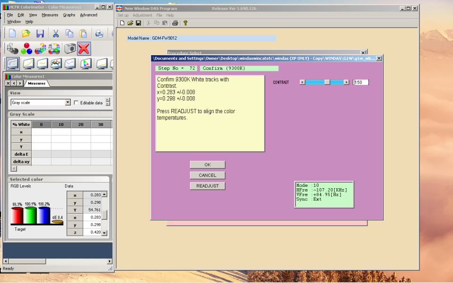The image size is (453, 283).
Task: Click the RGB levels graph monitor icon
Action: pos(56,63)
